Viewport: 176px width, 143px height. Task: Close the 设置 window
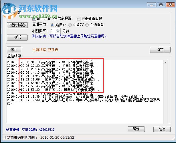170,5
